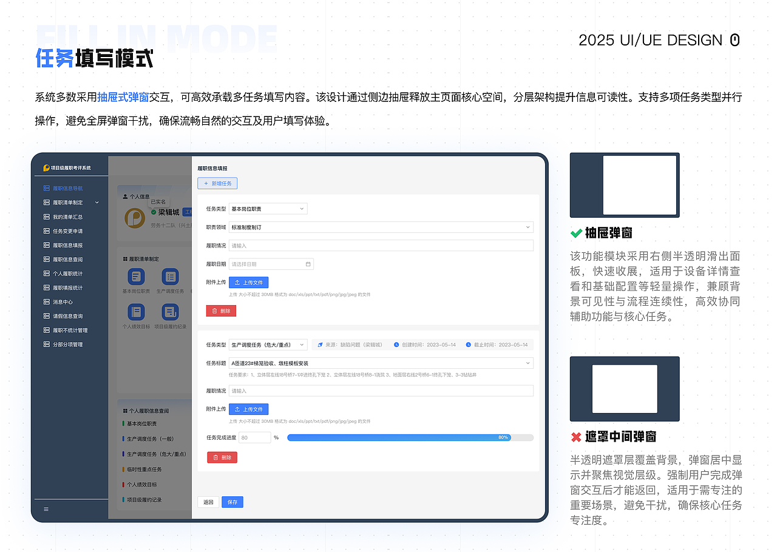Click the first 履职情况 input field
777x552 pixels.
click(381, 245)
